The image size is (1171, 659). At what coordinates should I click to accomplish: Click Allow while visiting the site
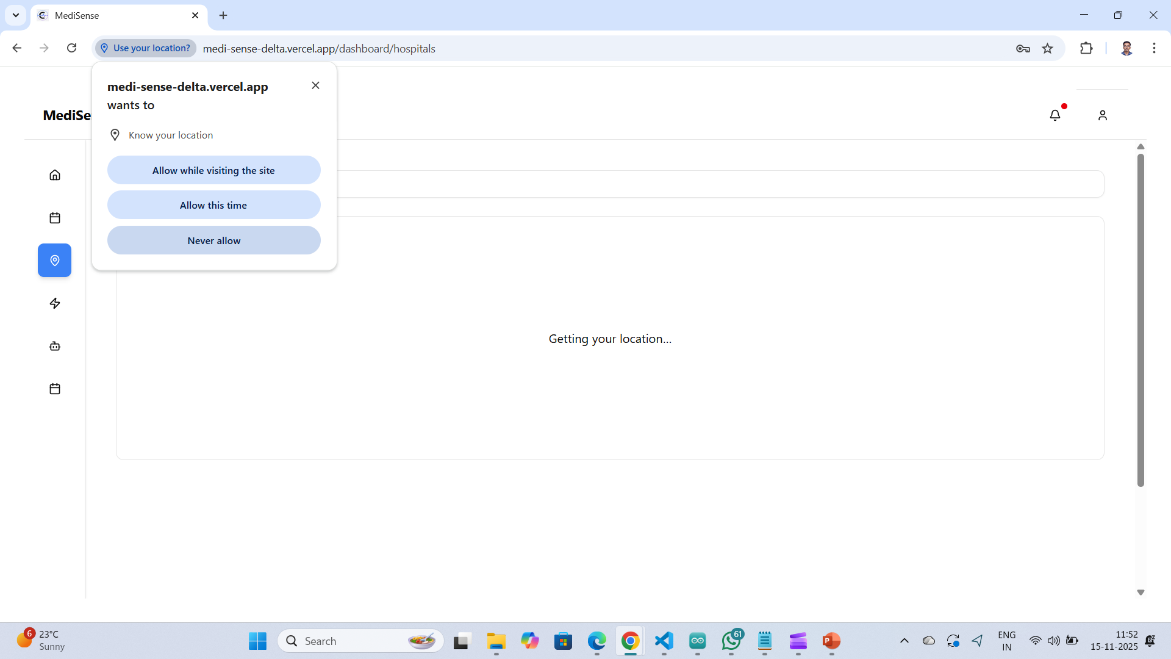coord(213,170)
